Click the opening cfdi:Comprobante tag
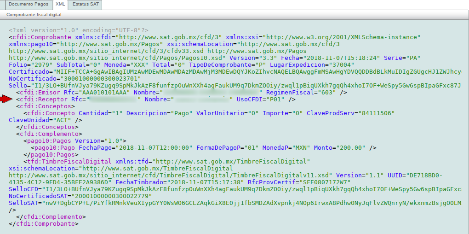Image resolution: width=469 pixels, height=234 pixels. (41, 37)
